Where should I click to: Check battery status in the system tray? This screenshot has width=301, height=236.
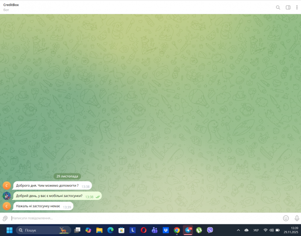point(278,230)
